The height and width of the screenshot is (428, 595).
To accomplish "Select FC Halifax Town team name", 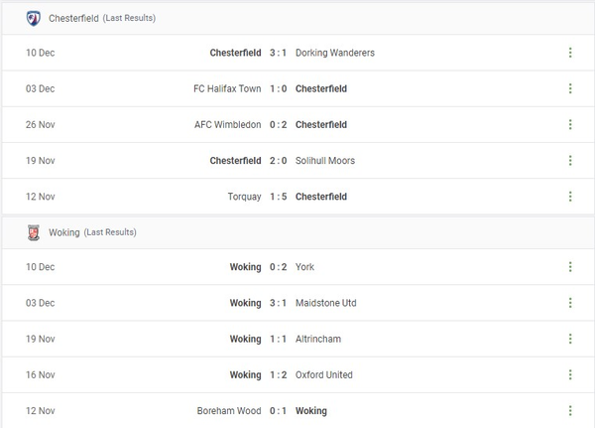I will [227, 88].
